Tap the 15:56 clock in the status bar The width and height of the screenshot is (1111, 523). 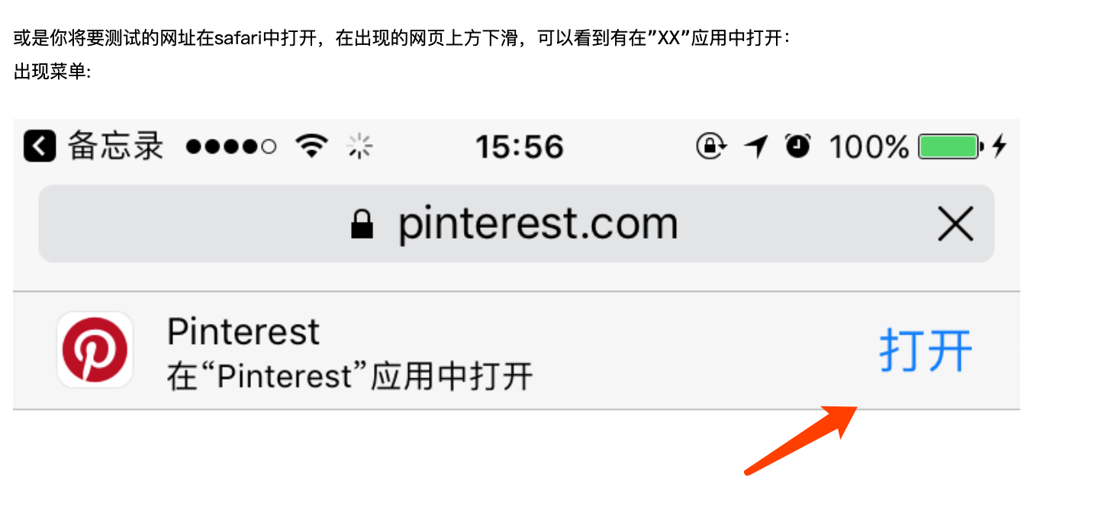coord(520,146)
